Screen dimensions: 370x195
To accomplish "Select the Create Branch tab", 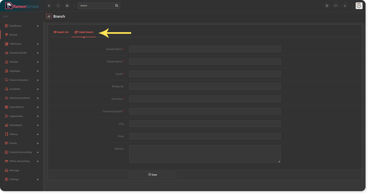I will coord(84,32).
